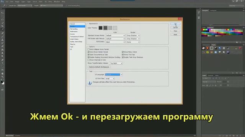Select the Horizontal Type tool
This screenshot has width=245, height=137.
2,63
